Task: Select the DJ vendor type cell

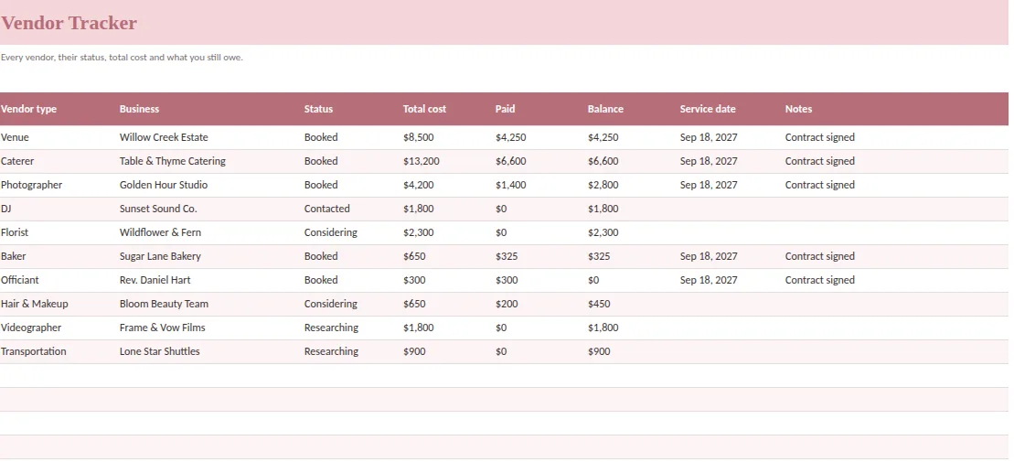Action: tap(5, 209)
